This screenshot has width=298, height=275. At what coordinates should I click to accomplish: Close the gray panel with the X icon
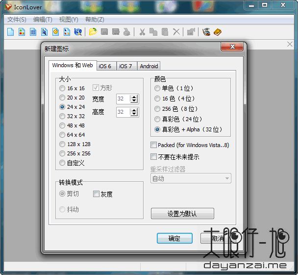coord(290,44)
